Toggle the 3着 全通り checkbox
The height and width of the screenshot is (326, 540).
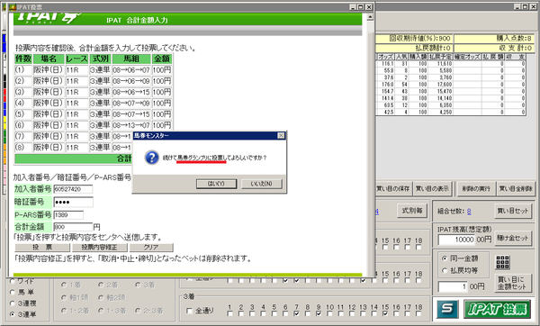click(189, 311)
